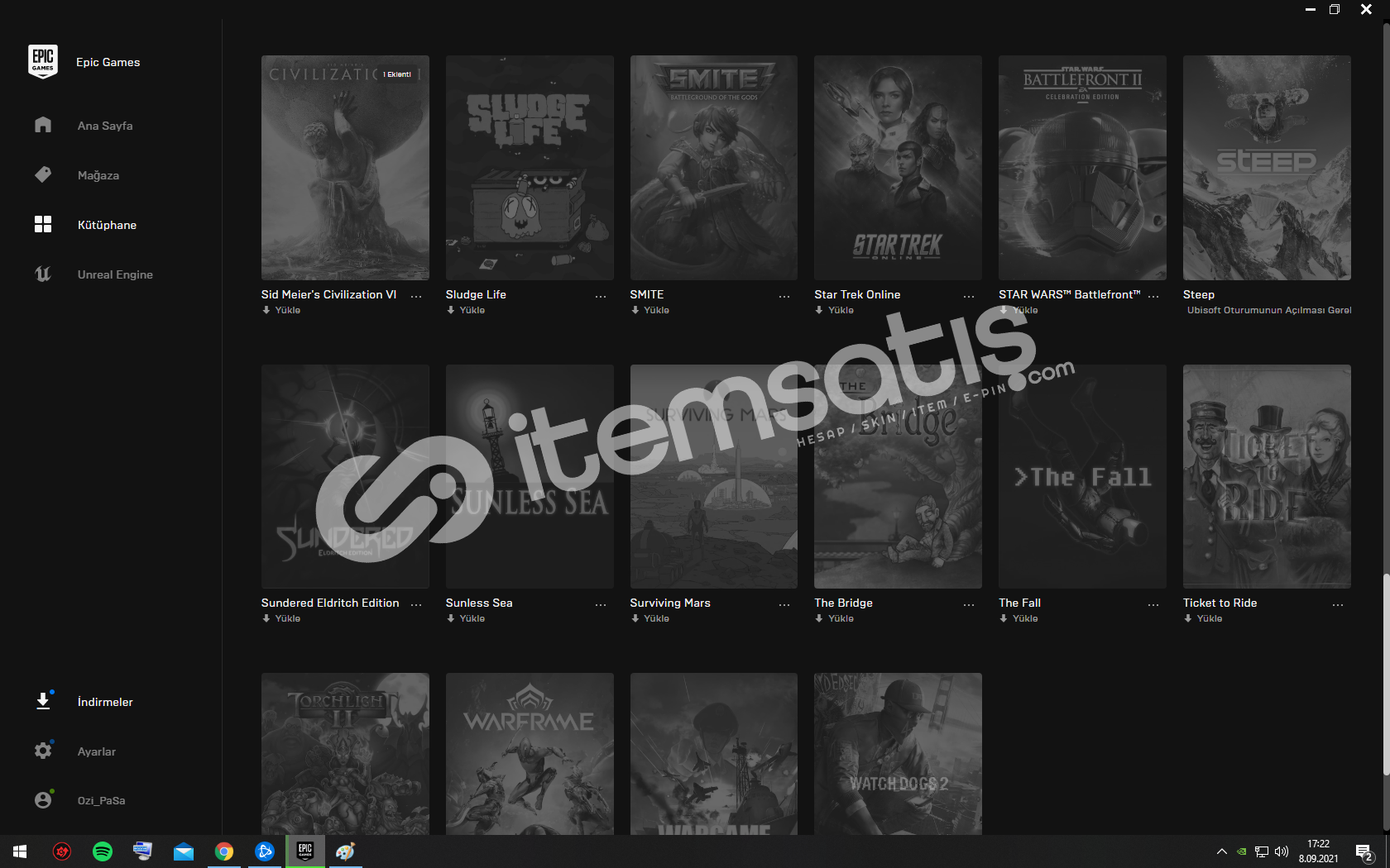1390x868 pixels.
Task: Click Yükle under SMITE
Action: (x=650, y=310)
